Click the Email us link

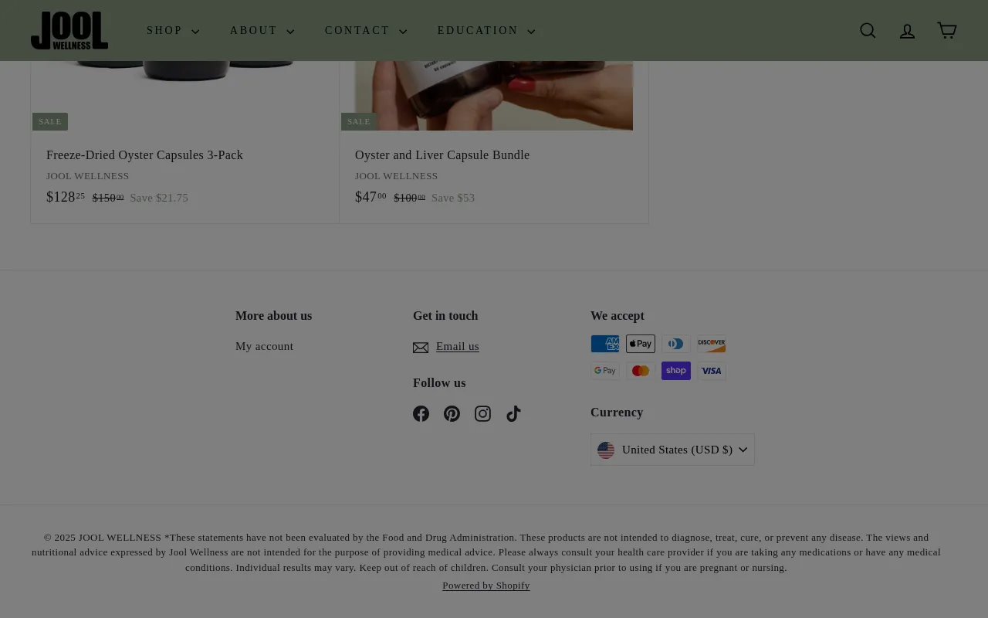point(457,346)
